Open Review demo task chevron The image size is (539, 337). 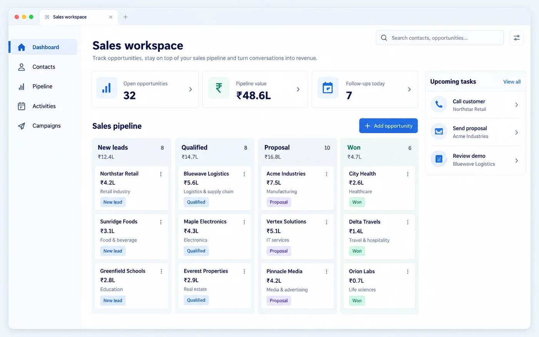tap(517, 160)
